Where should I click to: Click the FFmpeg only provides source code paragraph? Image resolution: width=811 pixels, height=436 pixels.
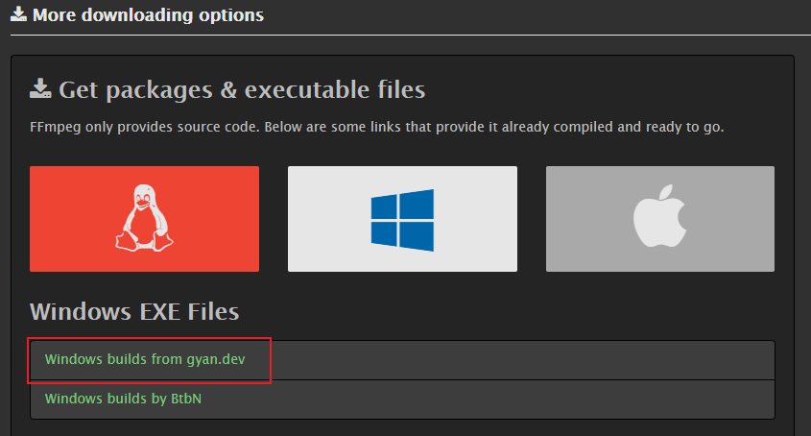(376, 128)
